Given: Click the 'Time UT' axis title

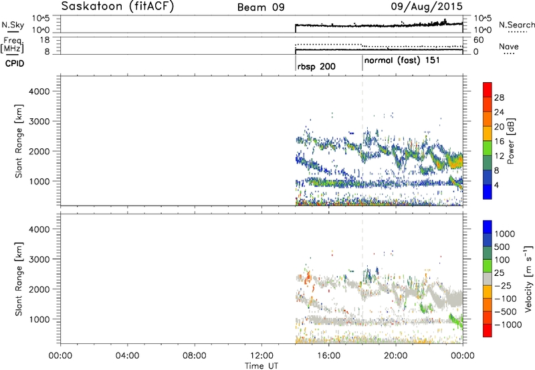Looking at the screenshot, I should click(261, 366).
